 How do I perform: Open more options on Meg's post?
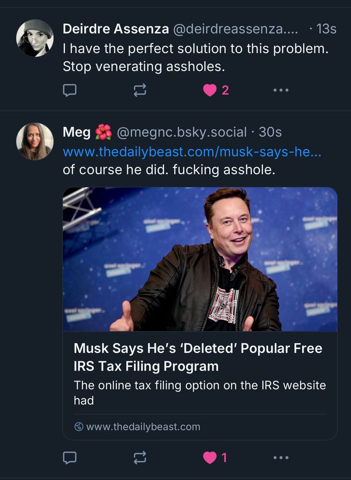(281, 457)
